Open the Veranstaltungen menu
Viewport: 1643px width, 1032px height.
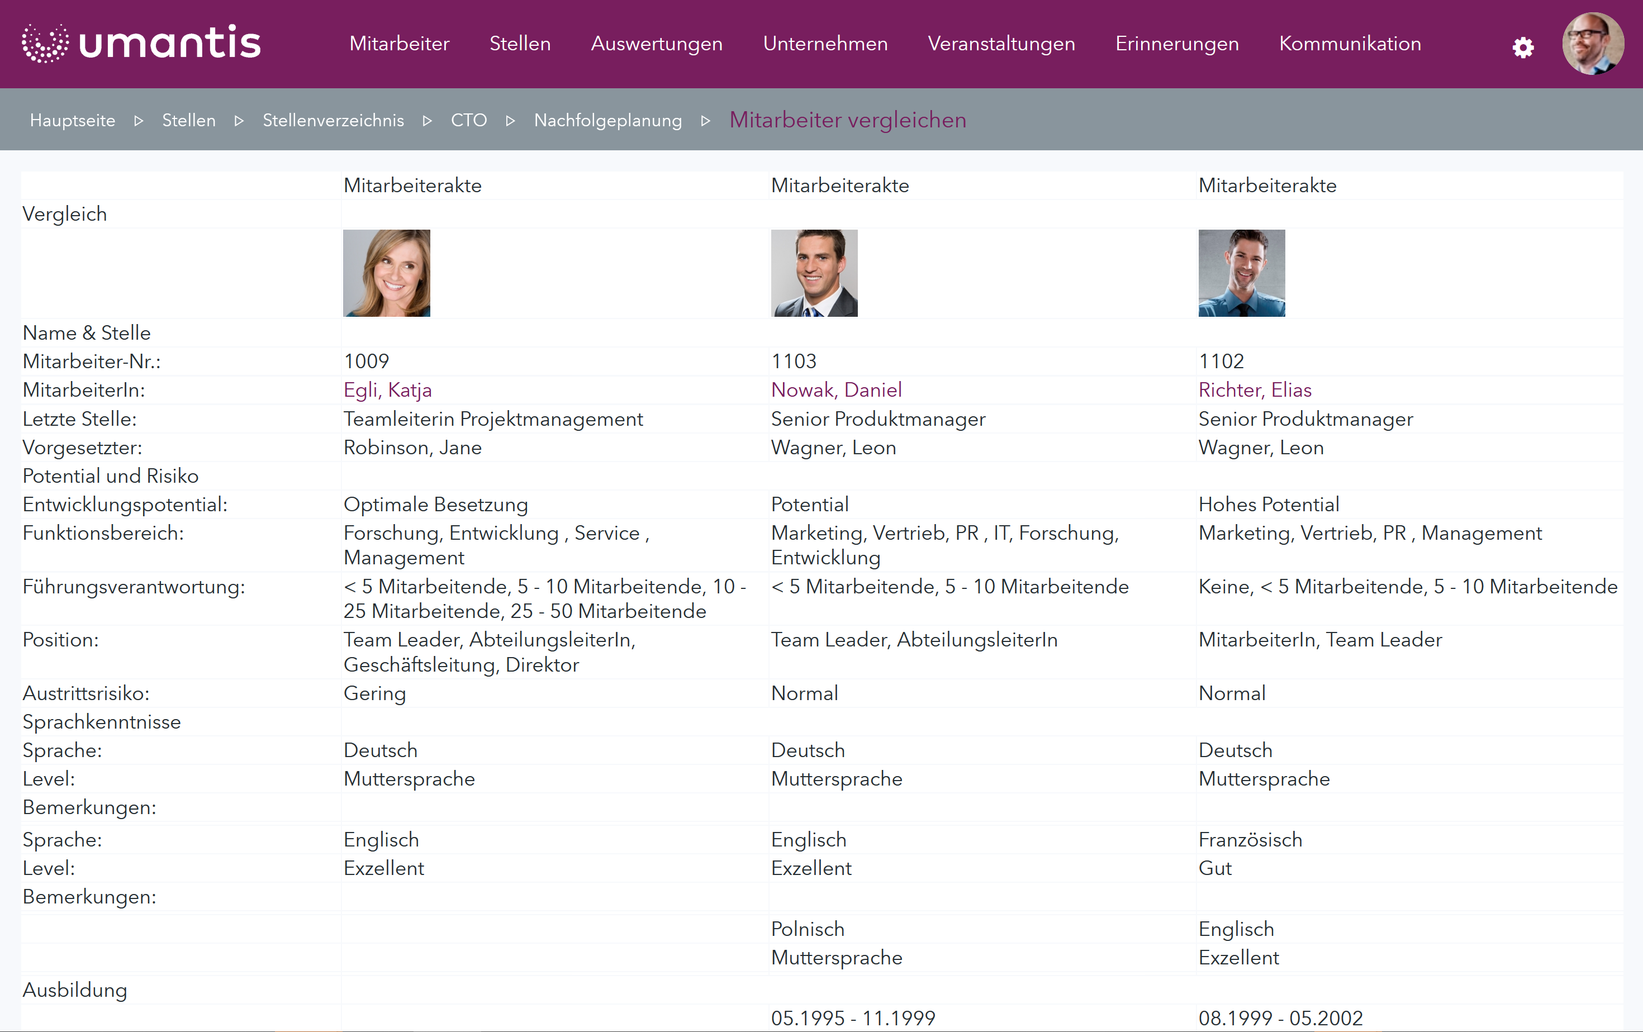click(x=1001, y=44)
